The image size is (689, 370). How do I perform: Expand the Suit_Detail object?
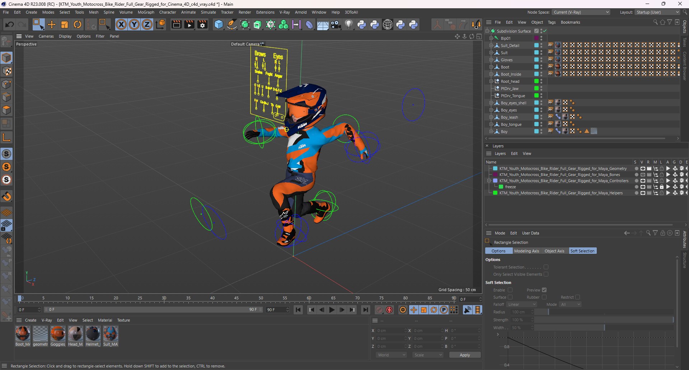pyautogui.click(x=491, y=46)
